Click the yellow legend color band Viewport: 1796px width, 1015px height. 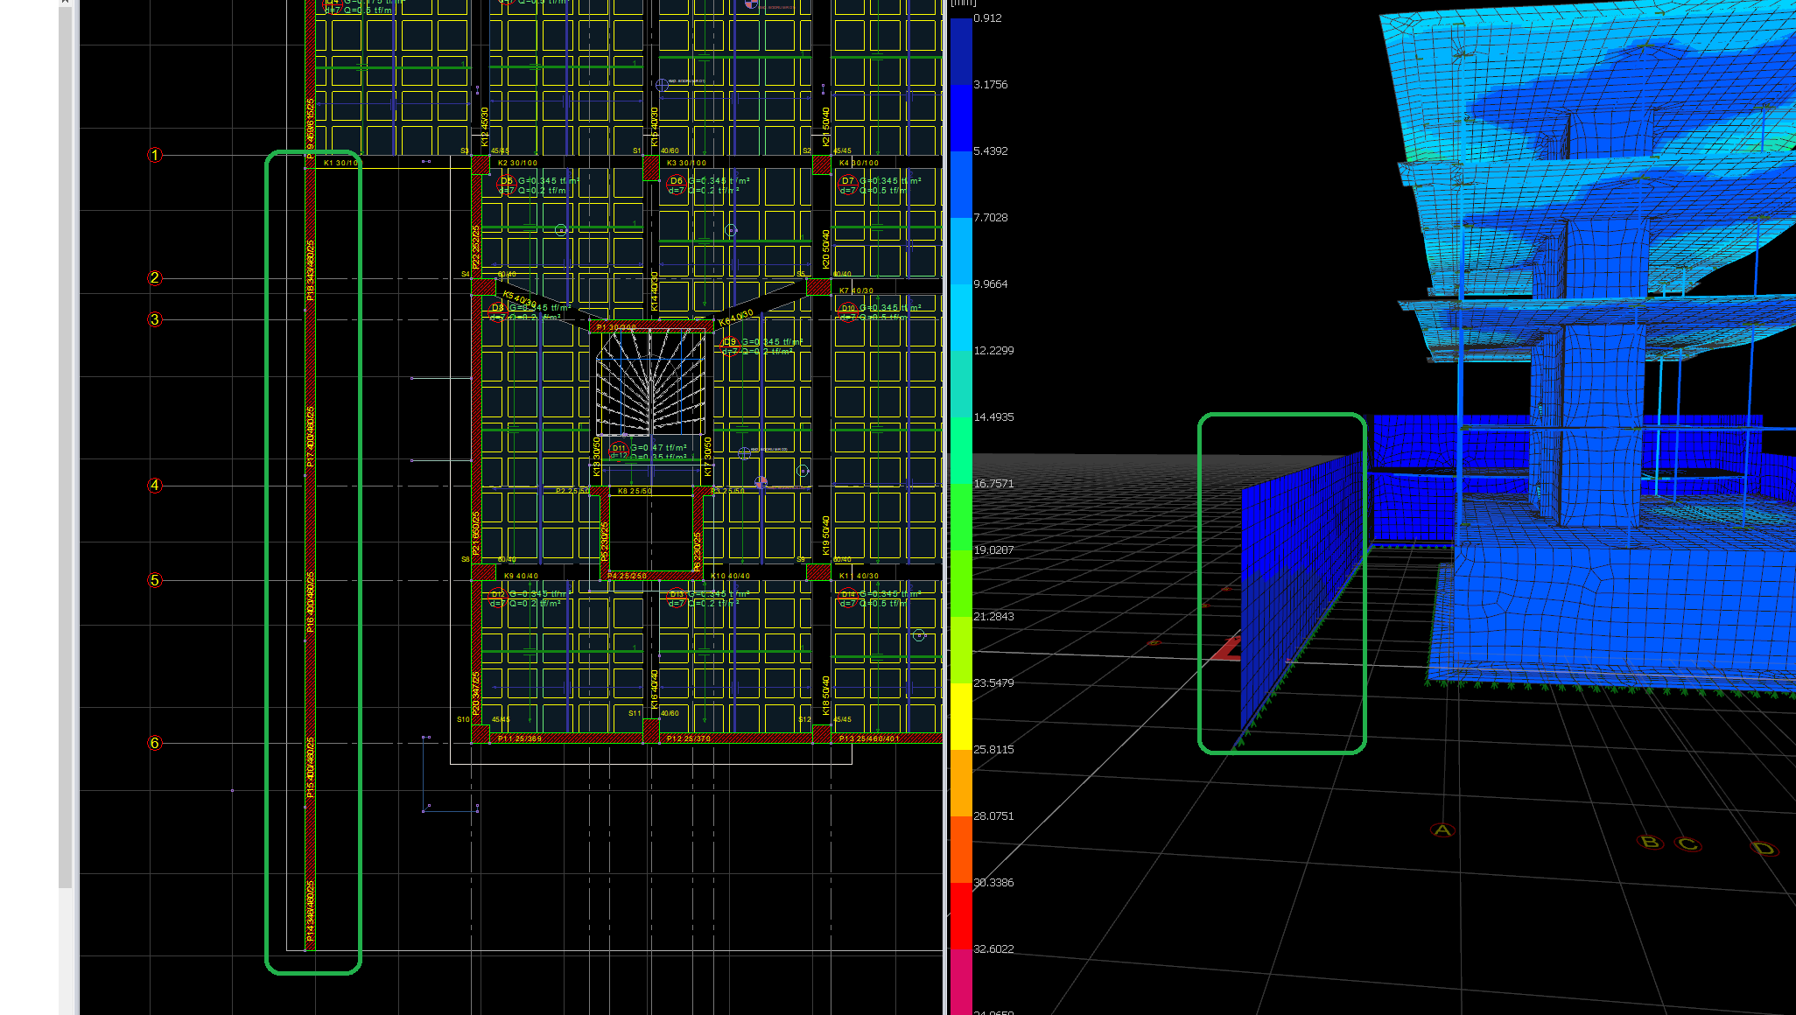(961, 716)
